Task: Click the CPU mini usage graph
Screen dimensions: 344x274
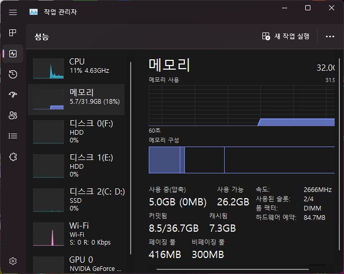Action: (49, 69)
